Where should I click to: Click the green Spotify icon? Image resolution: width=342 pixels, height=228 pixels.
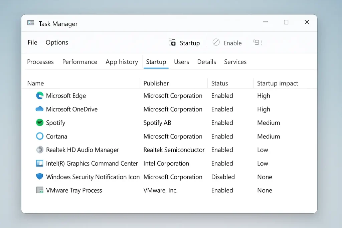(x=40, y=123)
